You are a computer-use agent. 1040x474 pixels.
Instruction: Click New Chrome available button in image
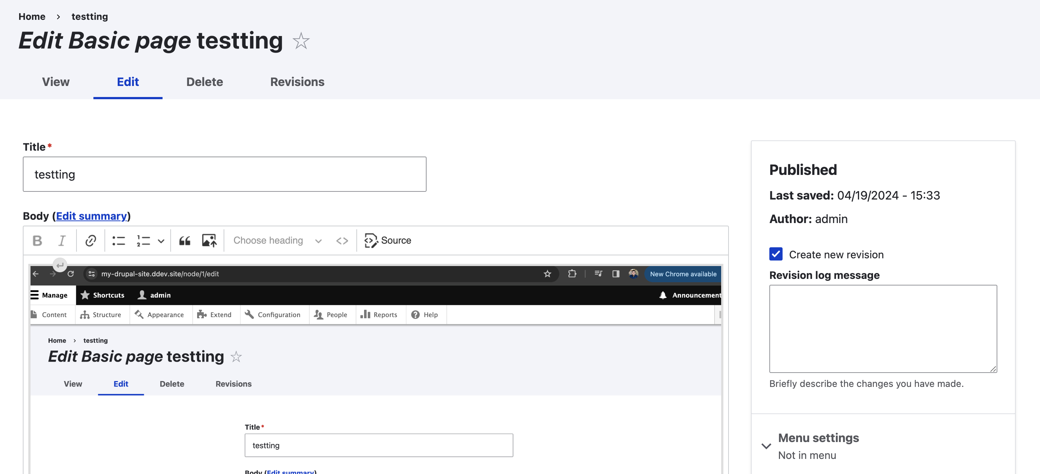tap(683, 274)
